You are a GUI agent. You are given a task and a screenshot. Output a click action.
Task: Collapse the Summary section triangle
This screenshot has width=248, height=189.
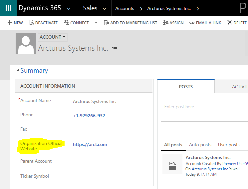(18, 70)
